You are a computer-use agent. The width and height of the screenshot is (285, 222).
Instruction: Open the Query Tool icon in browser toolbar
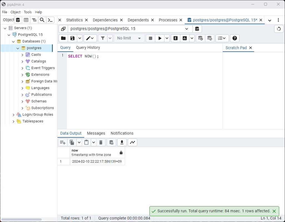pos(18,20)
